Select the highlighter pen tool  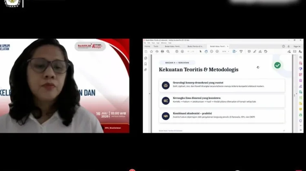pos(255,51)
